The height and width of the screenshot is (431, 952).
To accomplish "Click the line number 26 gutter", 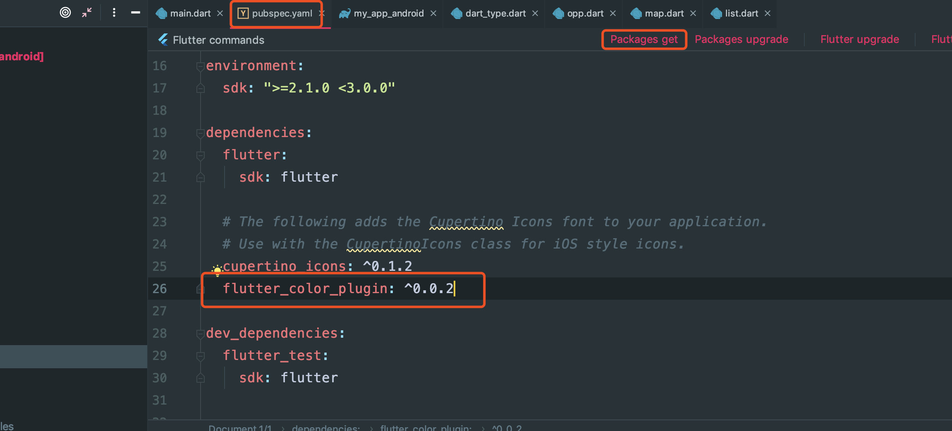I will click(x=160, y=289).
